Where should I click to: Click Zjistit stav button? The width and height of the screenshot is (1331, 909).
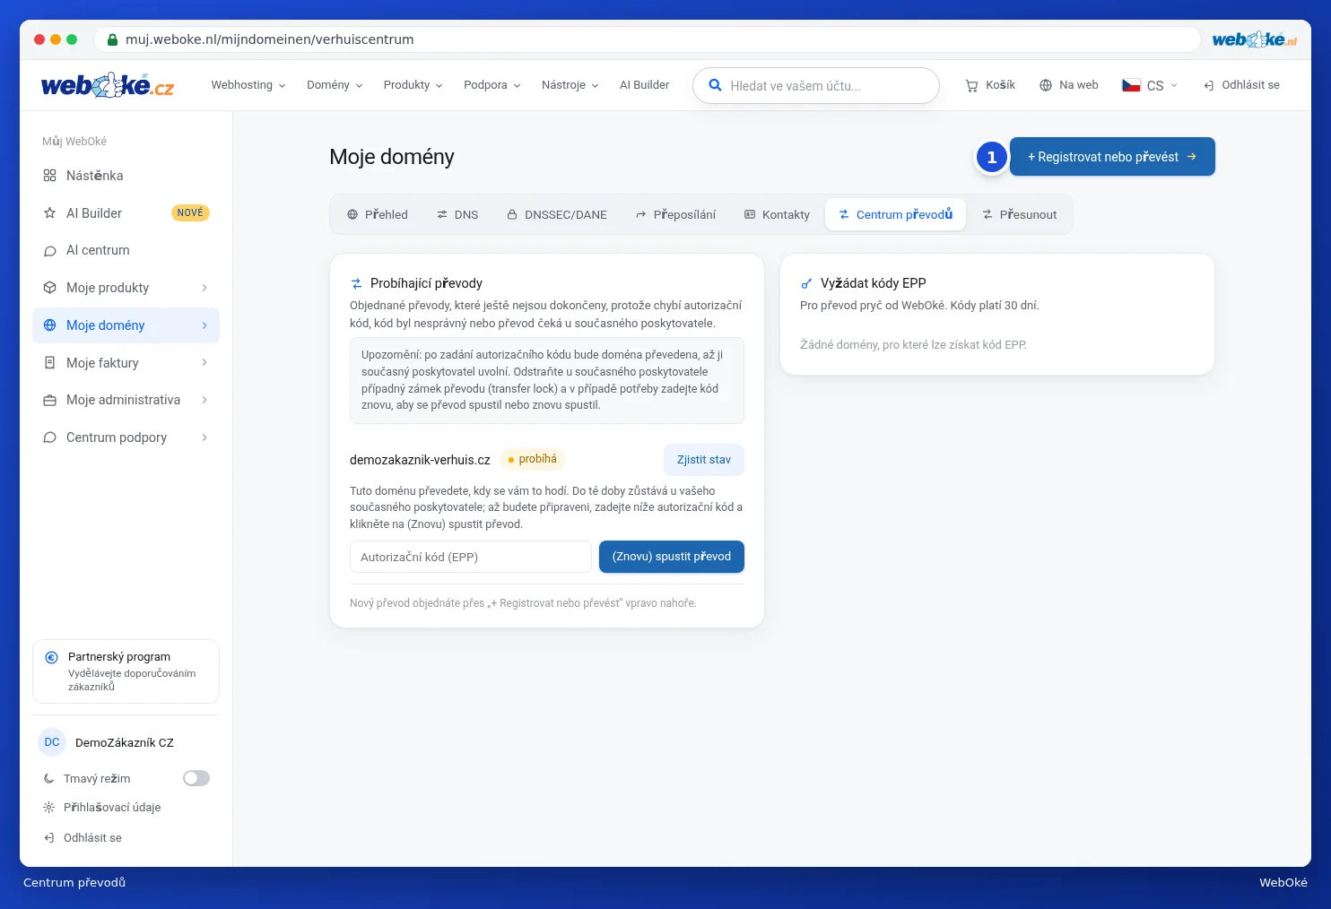(704, 460)
